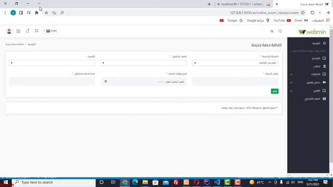The height and width of the screenshot is (187, 333).
Task: Focus the class title input field
Action: pyautogui.click(x=235, y=82)
